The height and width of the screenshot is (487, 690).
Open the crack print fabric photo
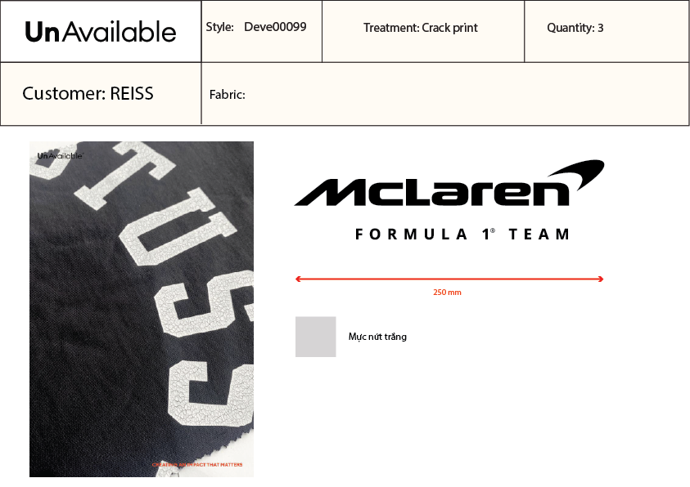(x=142, y=309)
